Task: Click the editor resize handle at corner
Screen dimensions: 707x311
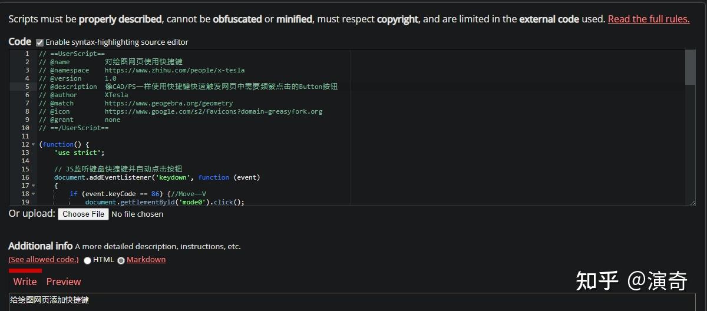Action: [x=692, y=203]
